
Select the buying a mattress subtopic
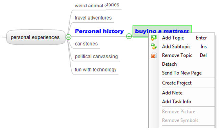point(162,31)
